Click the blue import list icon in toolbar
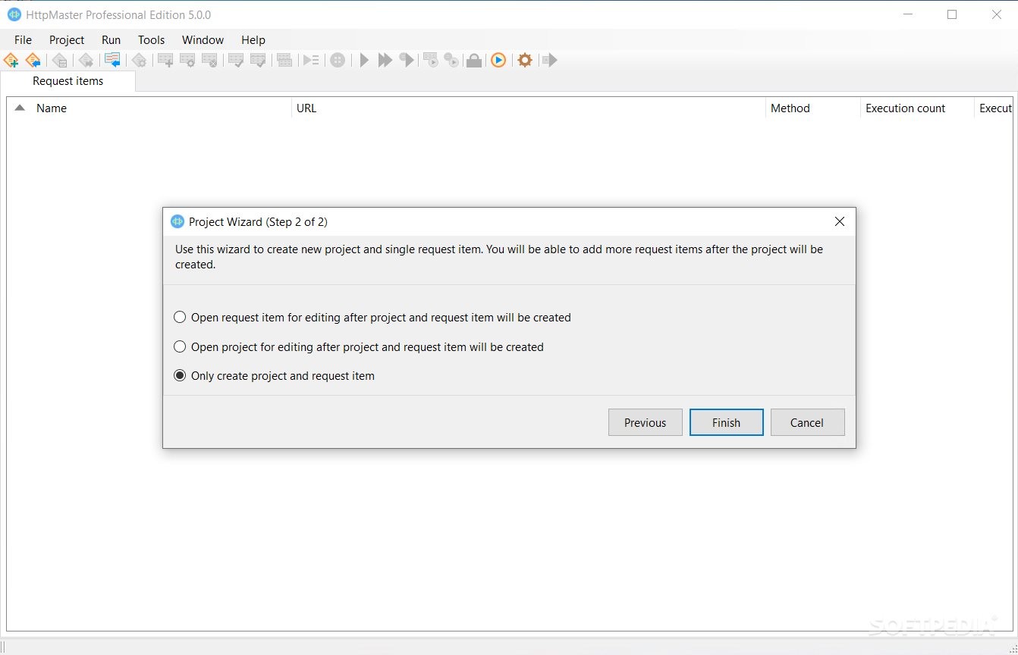 (112, 60)
